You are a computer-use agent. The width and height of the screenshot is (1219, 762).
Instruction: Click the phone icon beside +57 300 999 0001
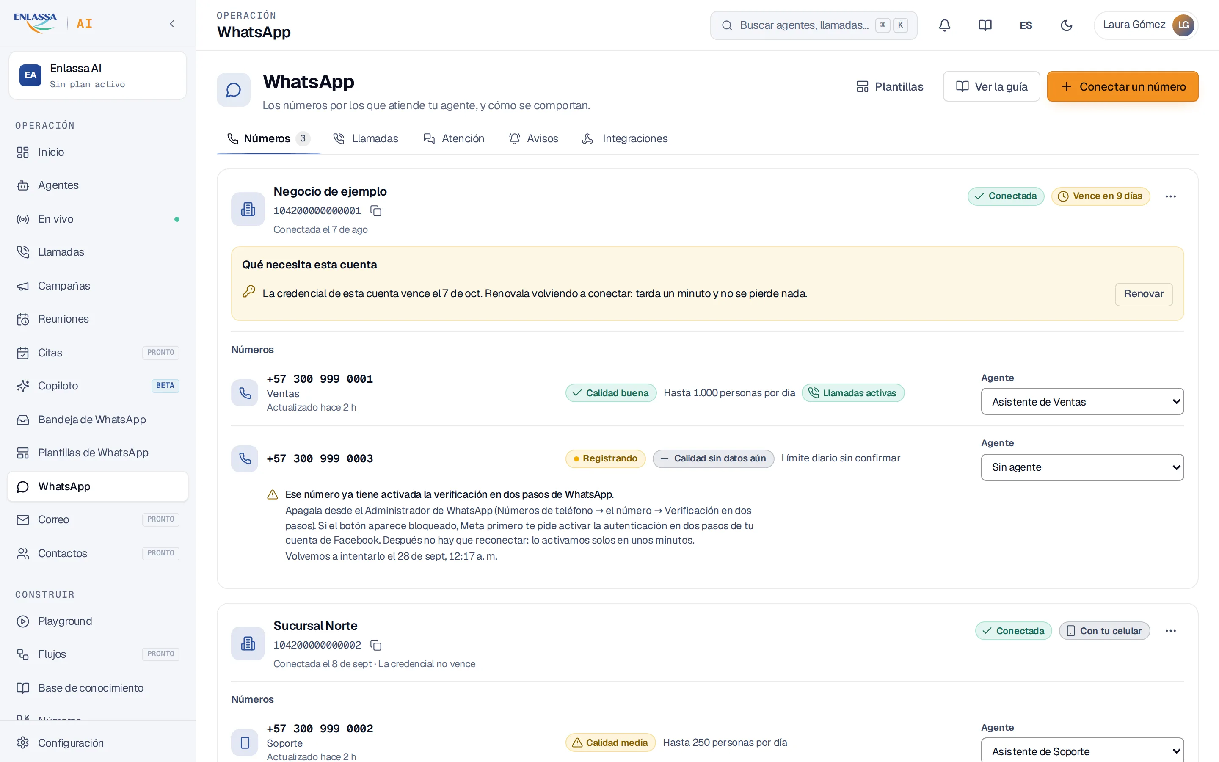[245, 393]
